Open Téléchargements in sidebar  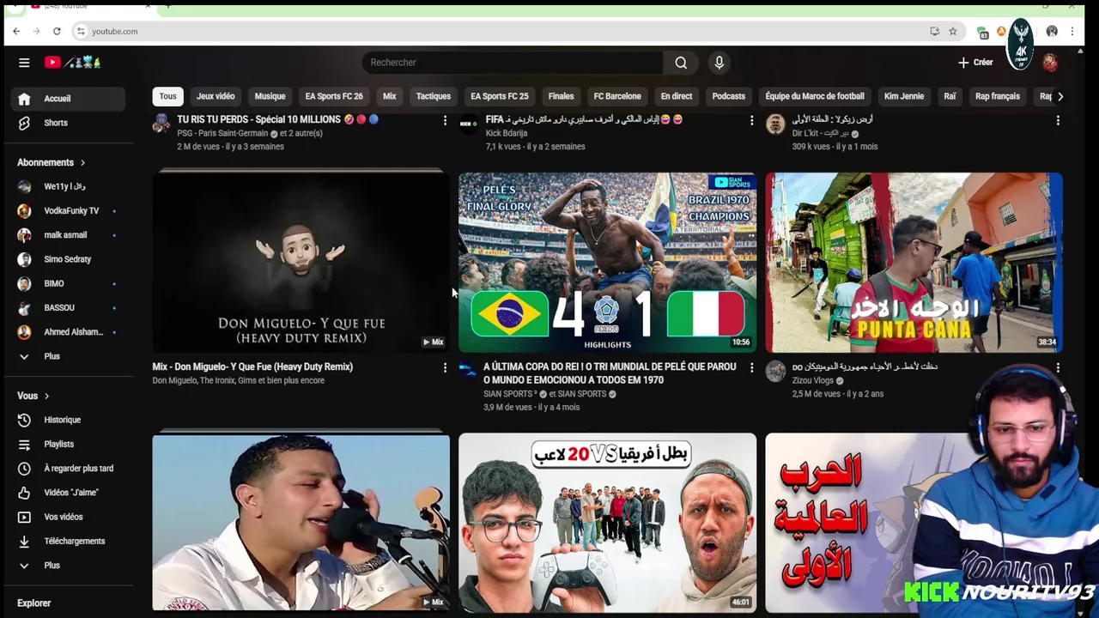tap(69, 541)
